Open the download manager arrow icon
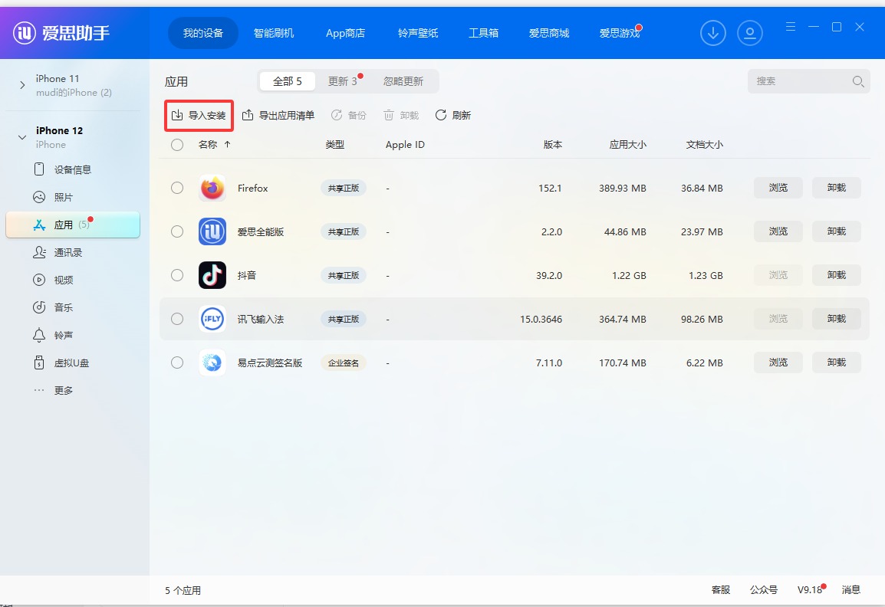885x607 pixels. tap(713, 33)
